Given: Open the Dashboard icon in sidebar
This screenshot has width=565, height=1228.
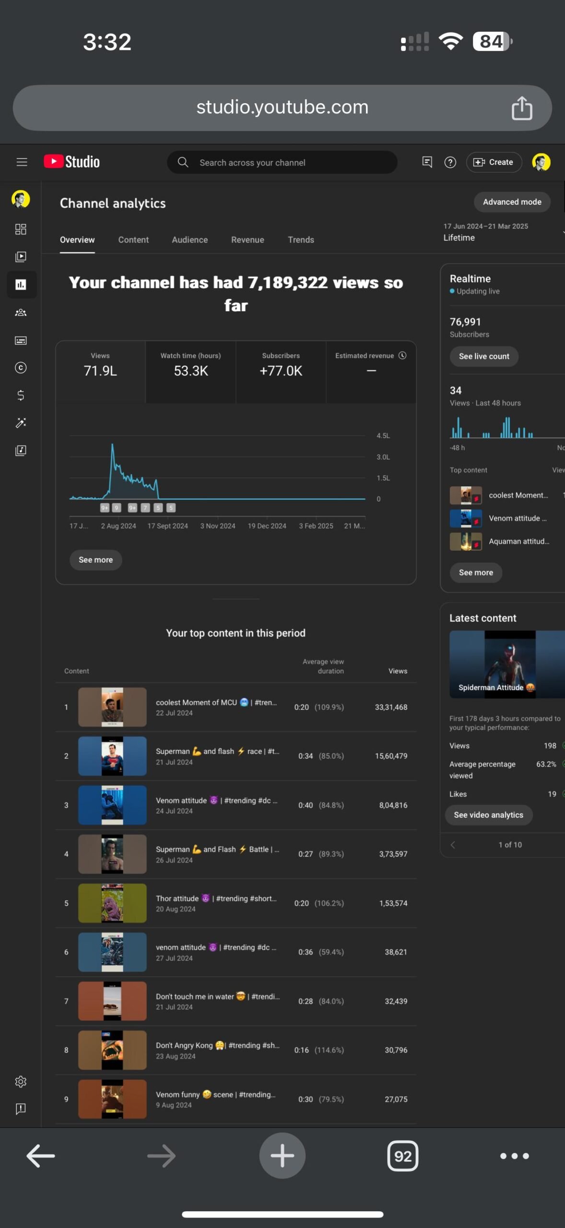Looking at the screenshot, I should 21,229.
